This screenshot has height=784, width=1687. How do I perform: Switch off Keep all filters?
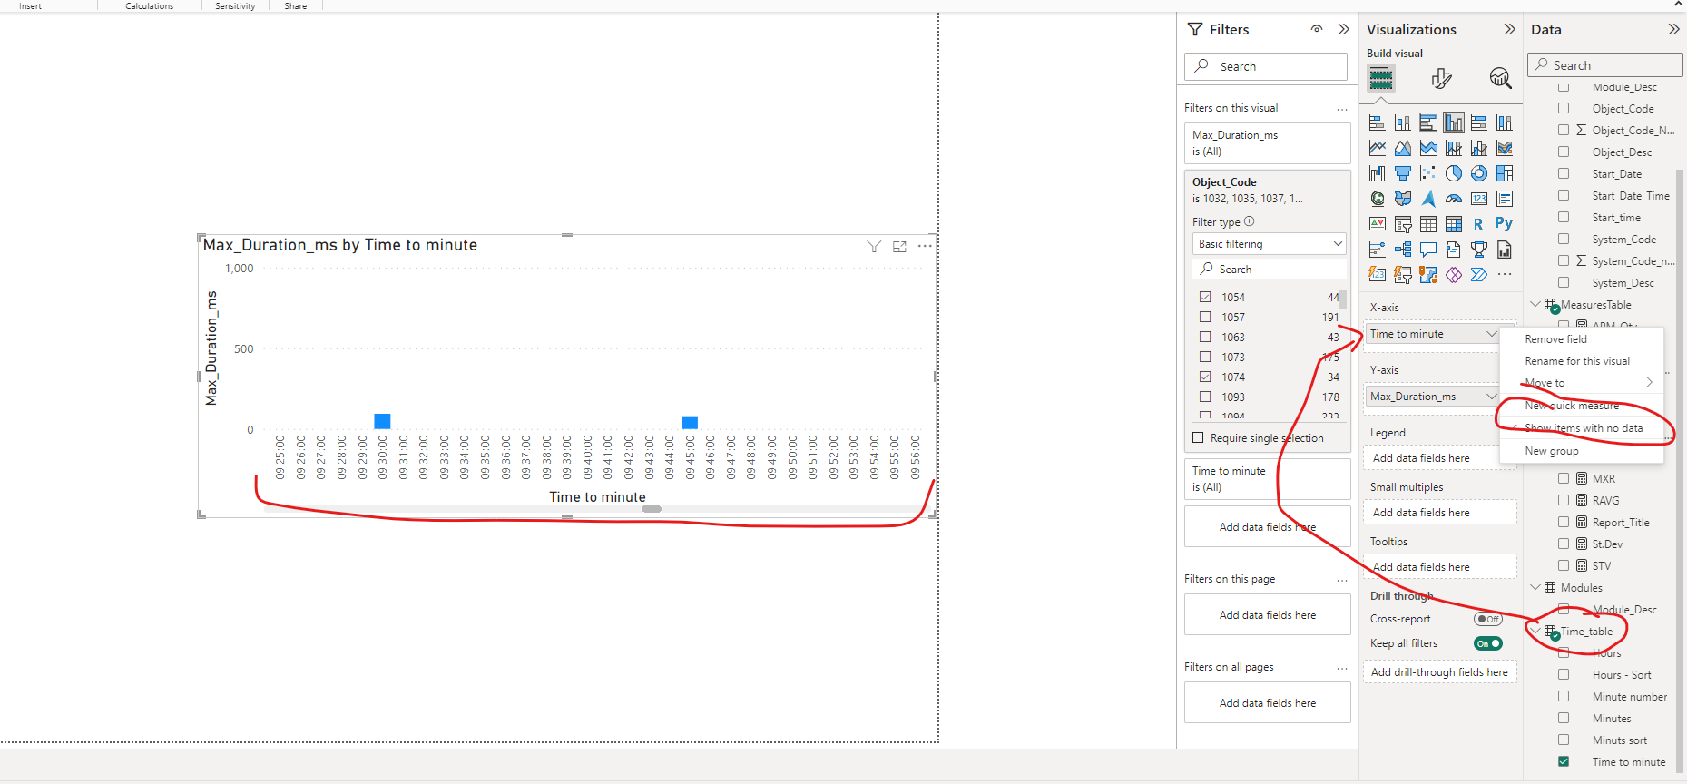1488,643
